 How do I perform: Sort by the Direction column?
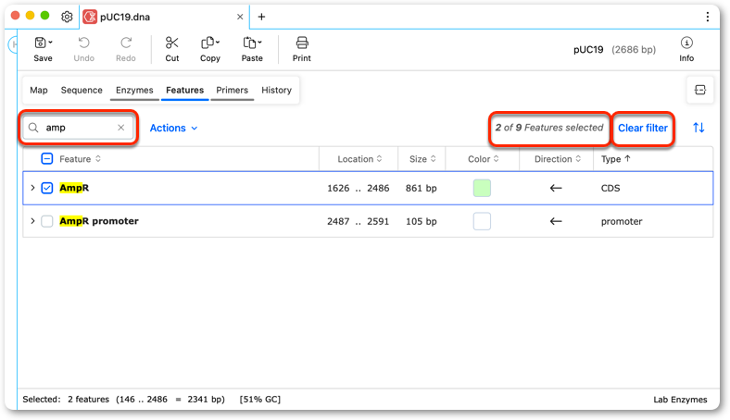point(558,159)
